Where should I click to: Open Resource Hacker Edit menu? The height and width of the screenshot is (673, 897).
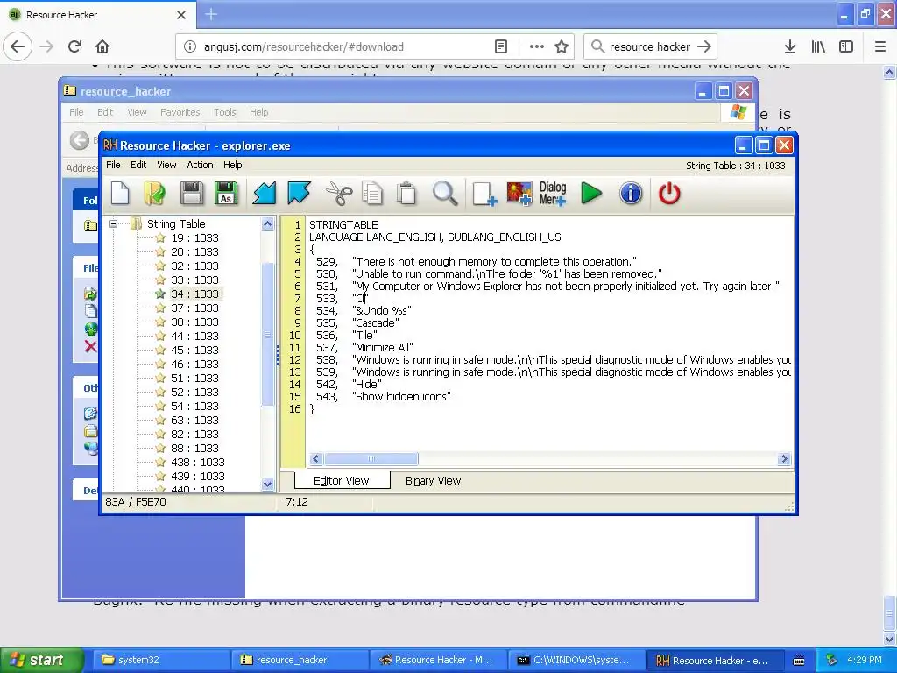click(x=138, y=165)
